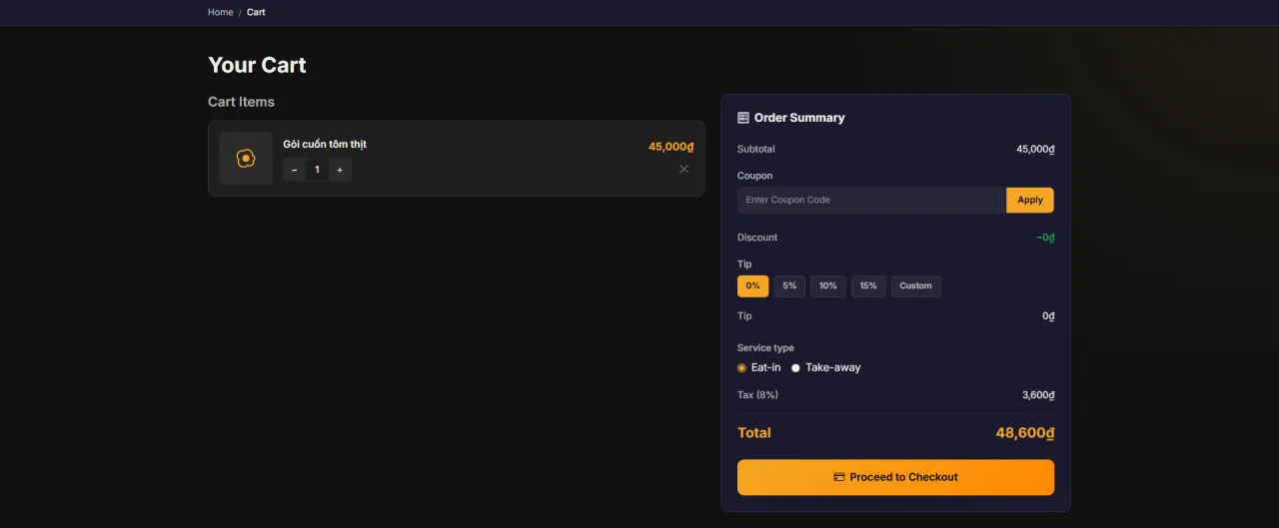Viewport: 1279px width, 528px height.
Task: Choose the 10% tip option
Action: pyautogui.click(x=828, y=286)
